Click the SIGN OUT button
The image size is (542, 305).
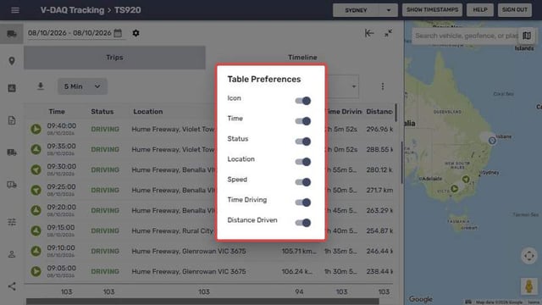(x=514, y=9)
